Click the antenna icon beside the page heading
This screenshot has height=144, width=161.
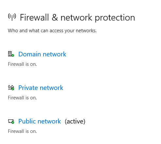(12, 17)
